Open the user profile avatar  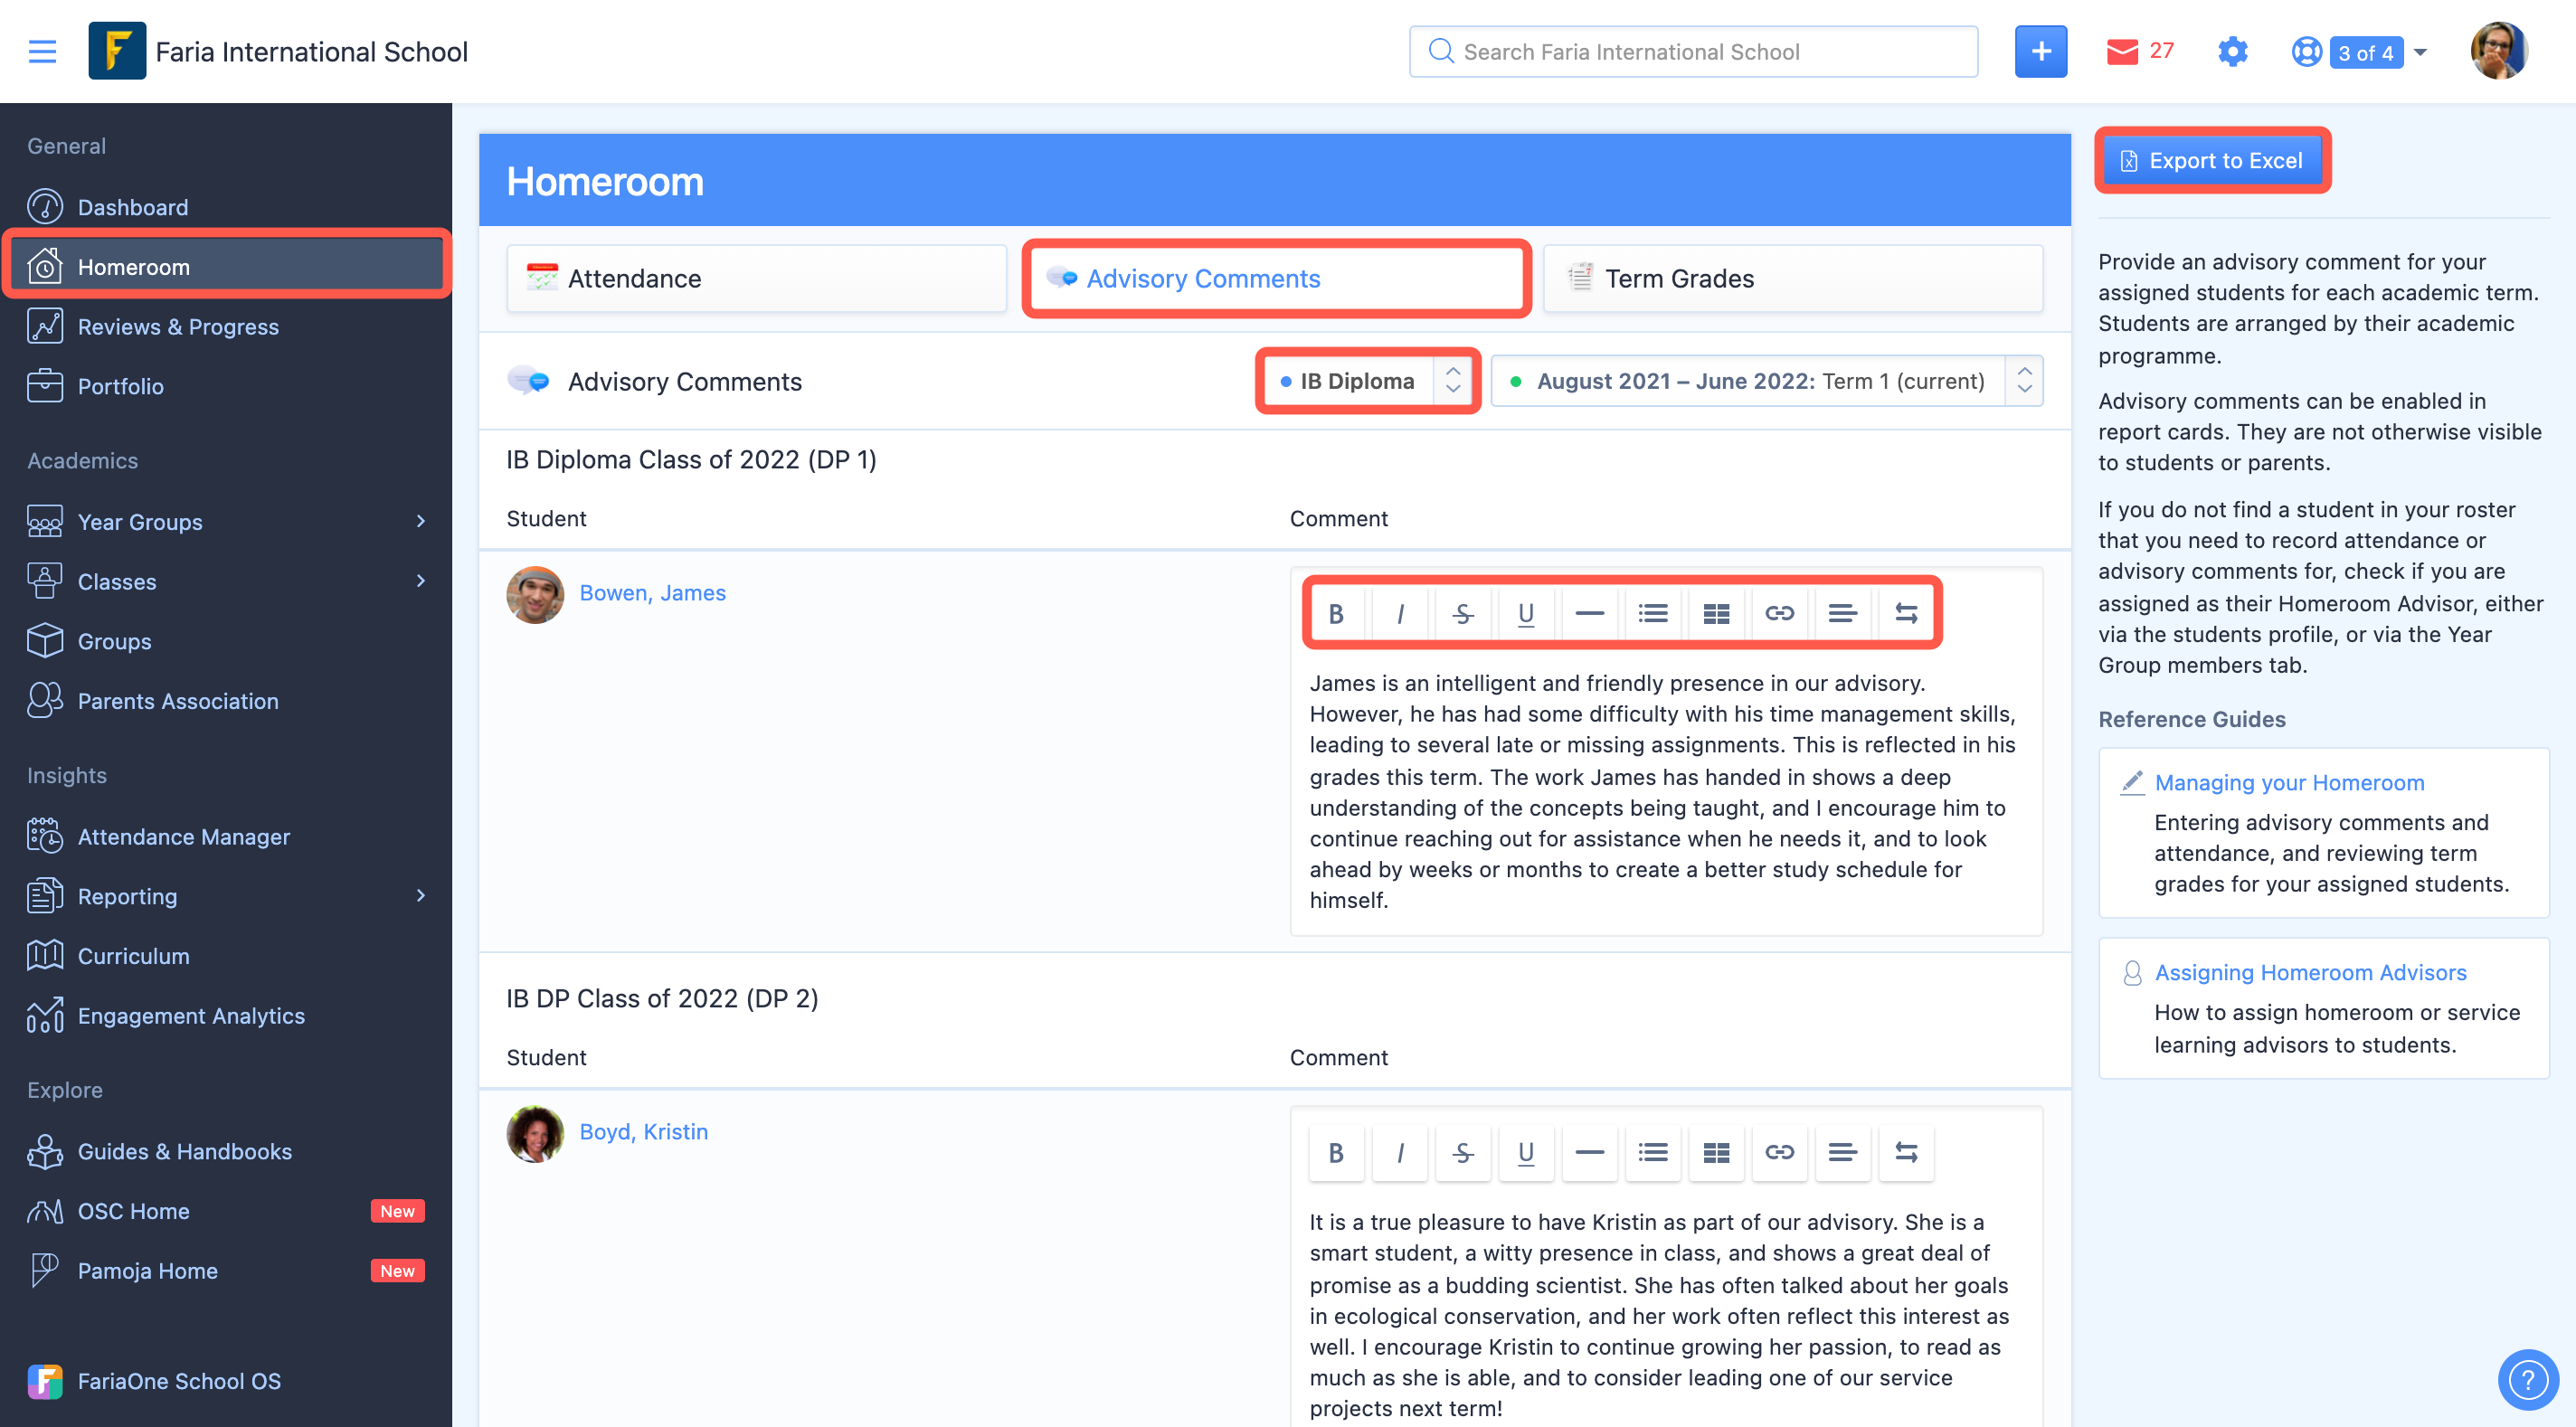pos(2499,51)
